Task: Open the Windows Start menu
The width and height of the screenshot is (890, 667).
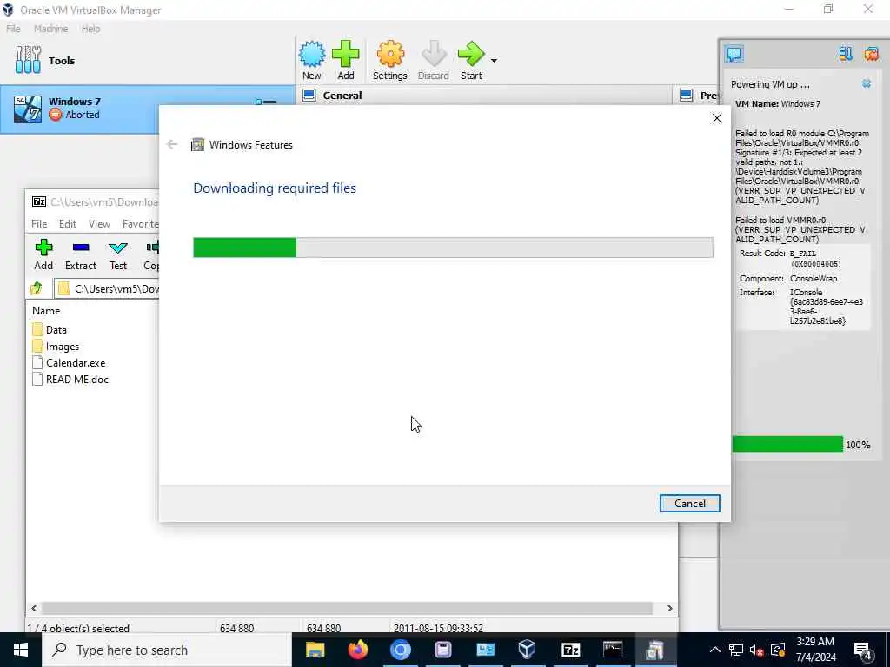Action: point(21,650)
